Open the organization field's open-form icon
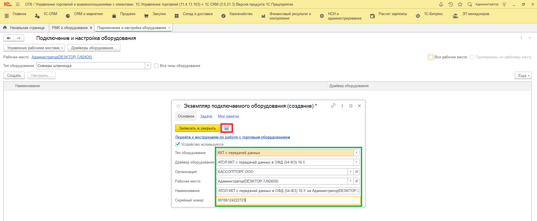 357,172
